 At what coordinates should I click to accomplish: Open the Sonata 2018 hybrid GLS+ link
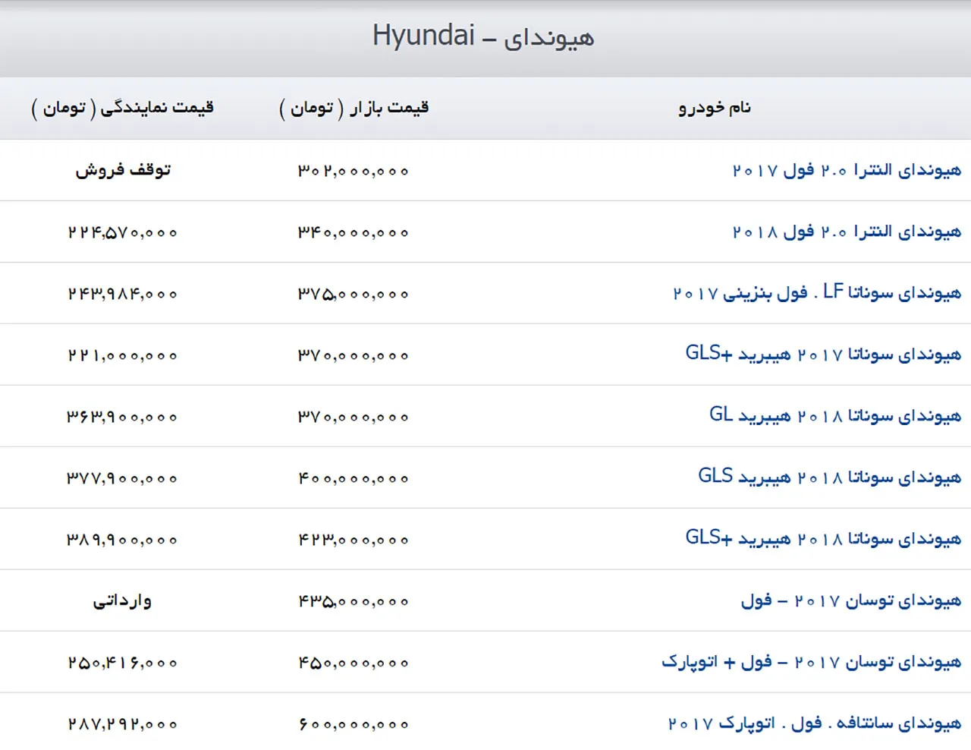click(x=823, y=539)
